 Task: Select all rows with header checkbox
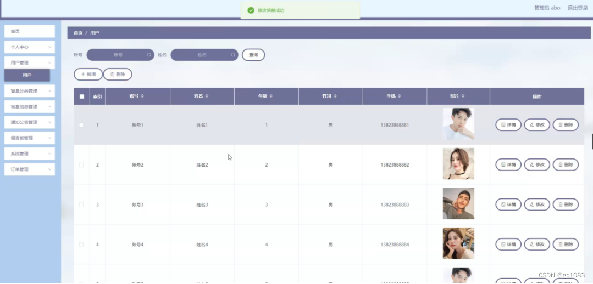pos(82,96)
